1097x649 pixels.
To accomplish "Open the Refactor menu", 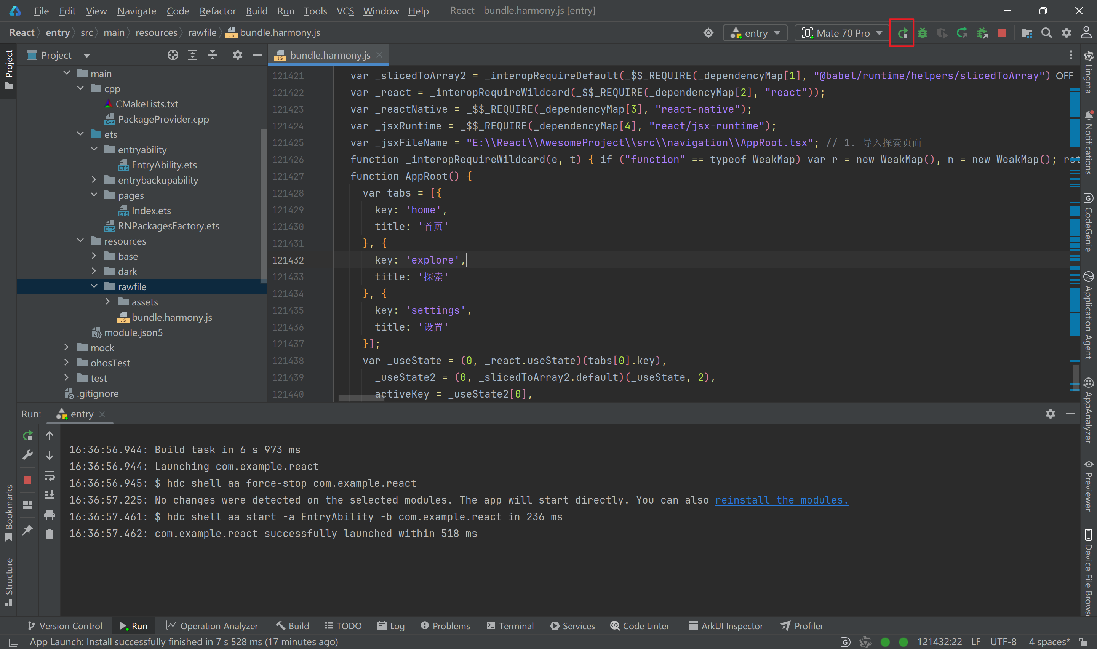I will pos(217,11).
